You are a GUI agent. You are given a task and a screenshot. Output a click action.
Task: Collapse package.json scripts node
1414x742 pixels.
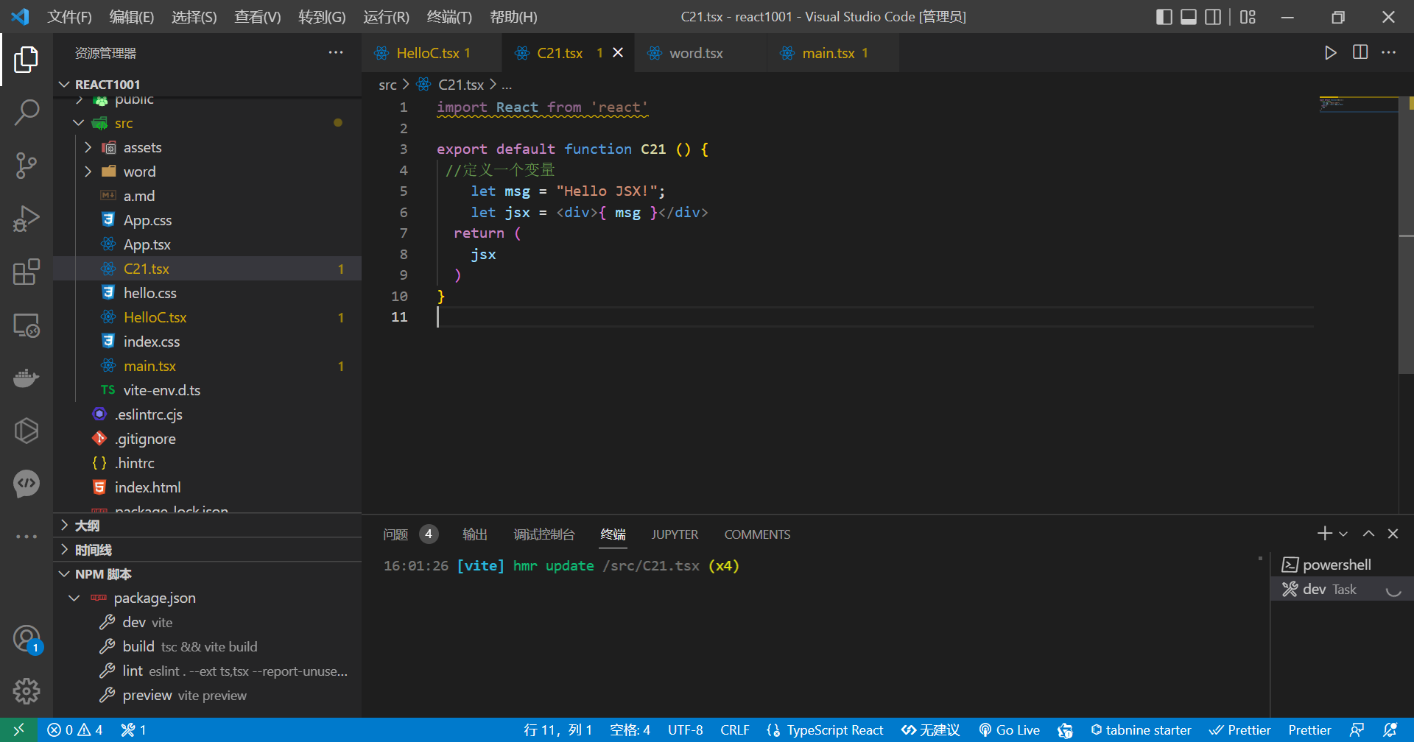[x=74, y=598]
